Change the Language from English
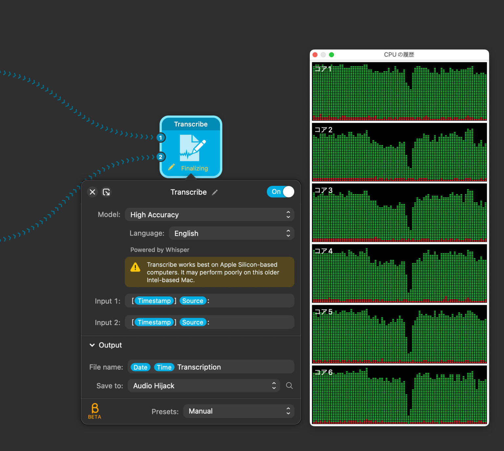 click(231, 233)
